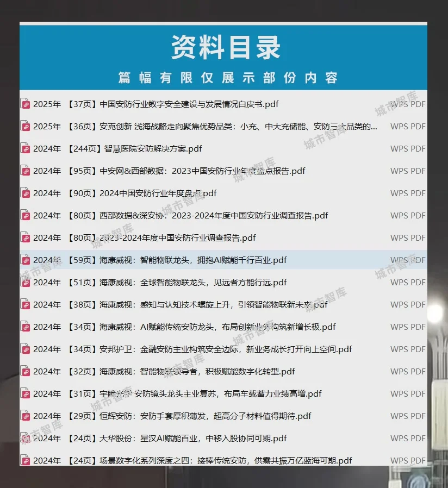The image size is (448, 488).
Task: Select the PDF icon beside 安邦护卫金融安防 report
Action: (25, 349)
